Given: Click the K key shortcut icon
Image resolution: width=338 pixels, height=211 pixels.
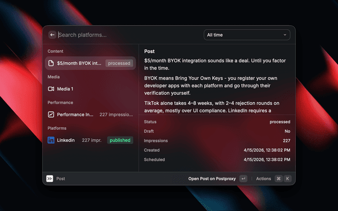Looking at the screenshot, I should point(287,178).
